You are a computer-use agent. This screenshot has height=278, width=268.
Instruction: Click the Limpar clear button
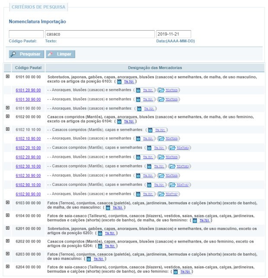click(x=61, y=54)
